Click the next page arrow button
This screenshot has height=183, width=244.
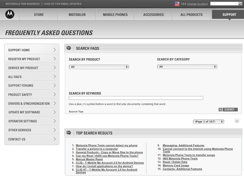[x=237, y=121]
